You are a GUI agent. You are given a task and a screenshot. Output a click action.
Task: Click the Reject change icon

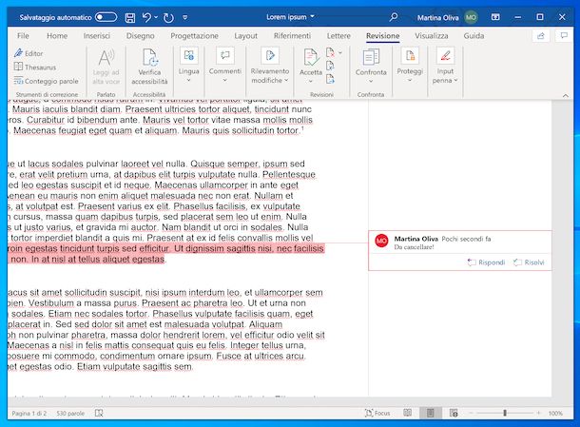pyautogui.click(x=330, y=53)
